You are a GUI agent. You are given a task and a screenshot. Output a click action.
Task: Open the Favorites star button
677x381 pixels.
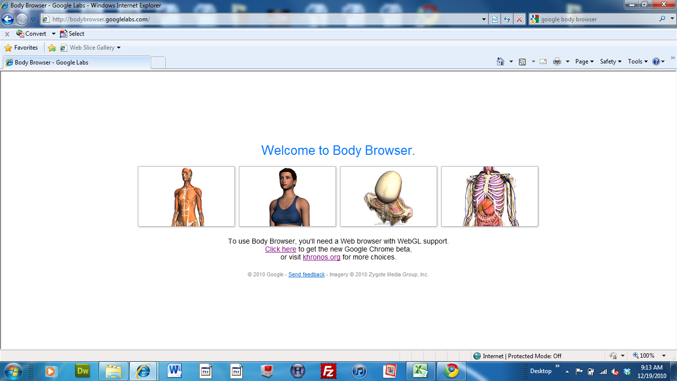21,48
